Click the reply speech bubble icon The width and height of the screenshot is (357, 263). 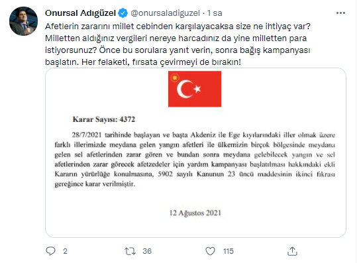click(50, 251)
